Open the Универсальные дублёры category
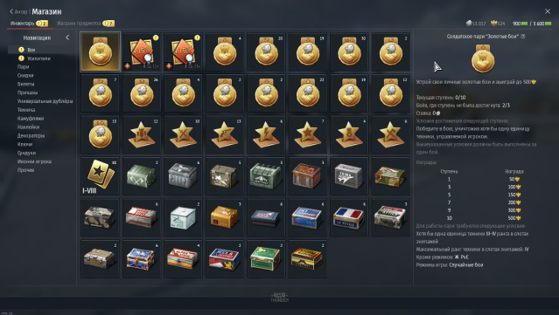The image size is (559, 315). click(x=45, y=101)
